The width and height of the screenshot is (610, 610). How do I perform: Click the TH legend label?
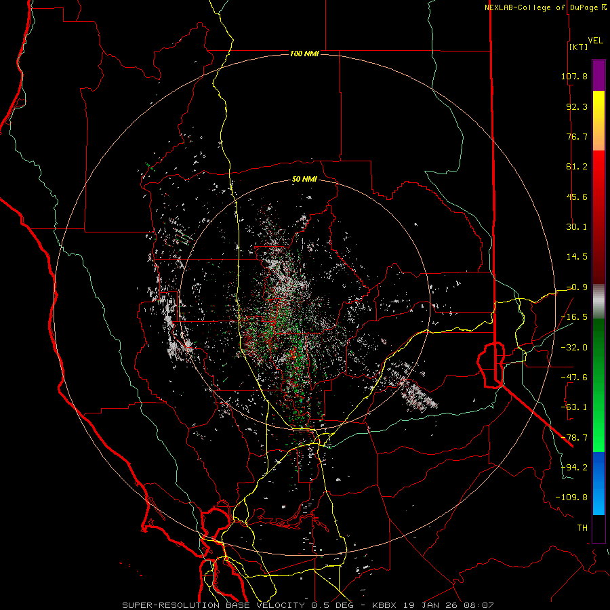point(582,528)
